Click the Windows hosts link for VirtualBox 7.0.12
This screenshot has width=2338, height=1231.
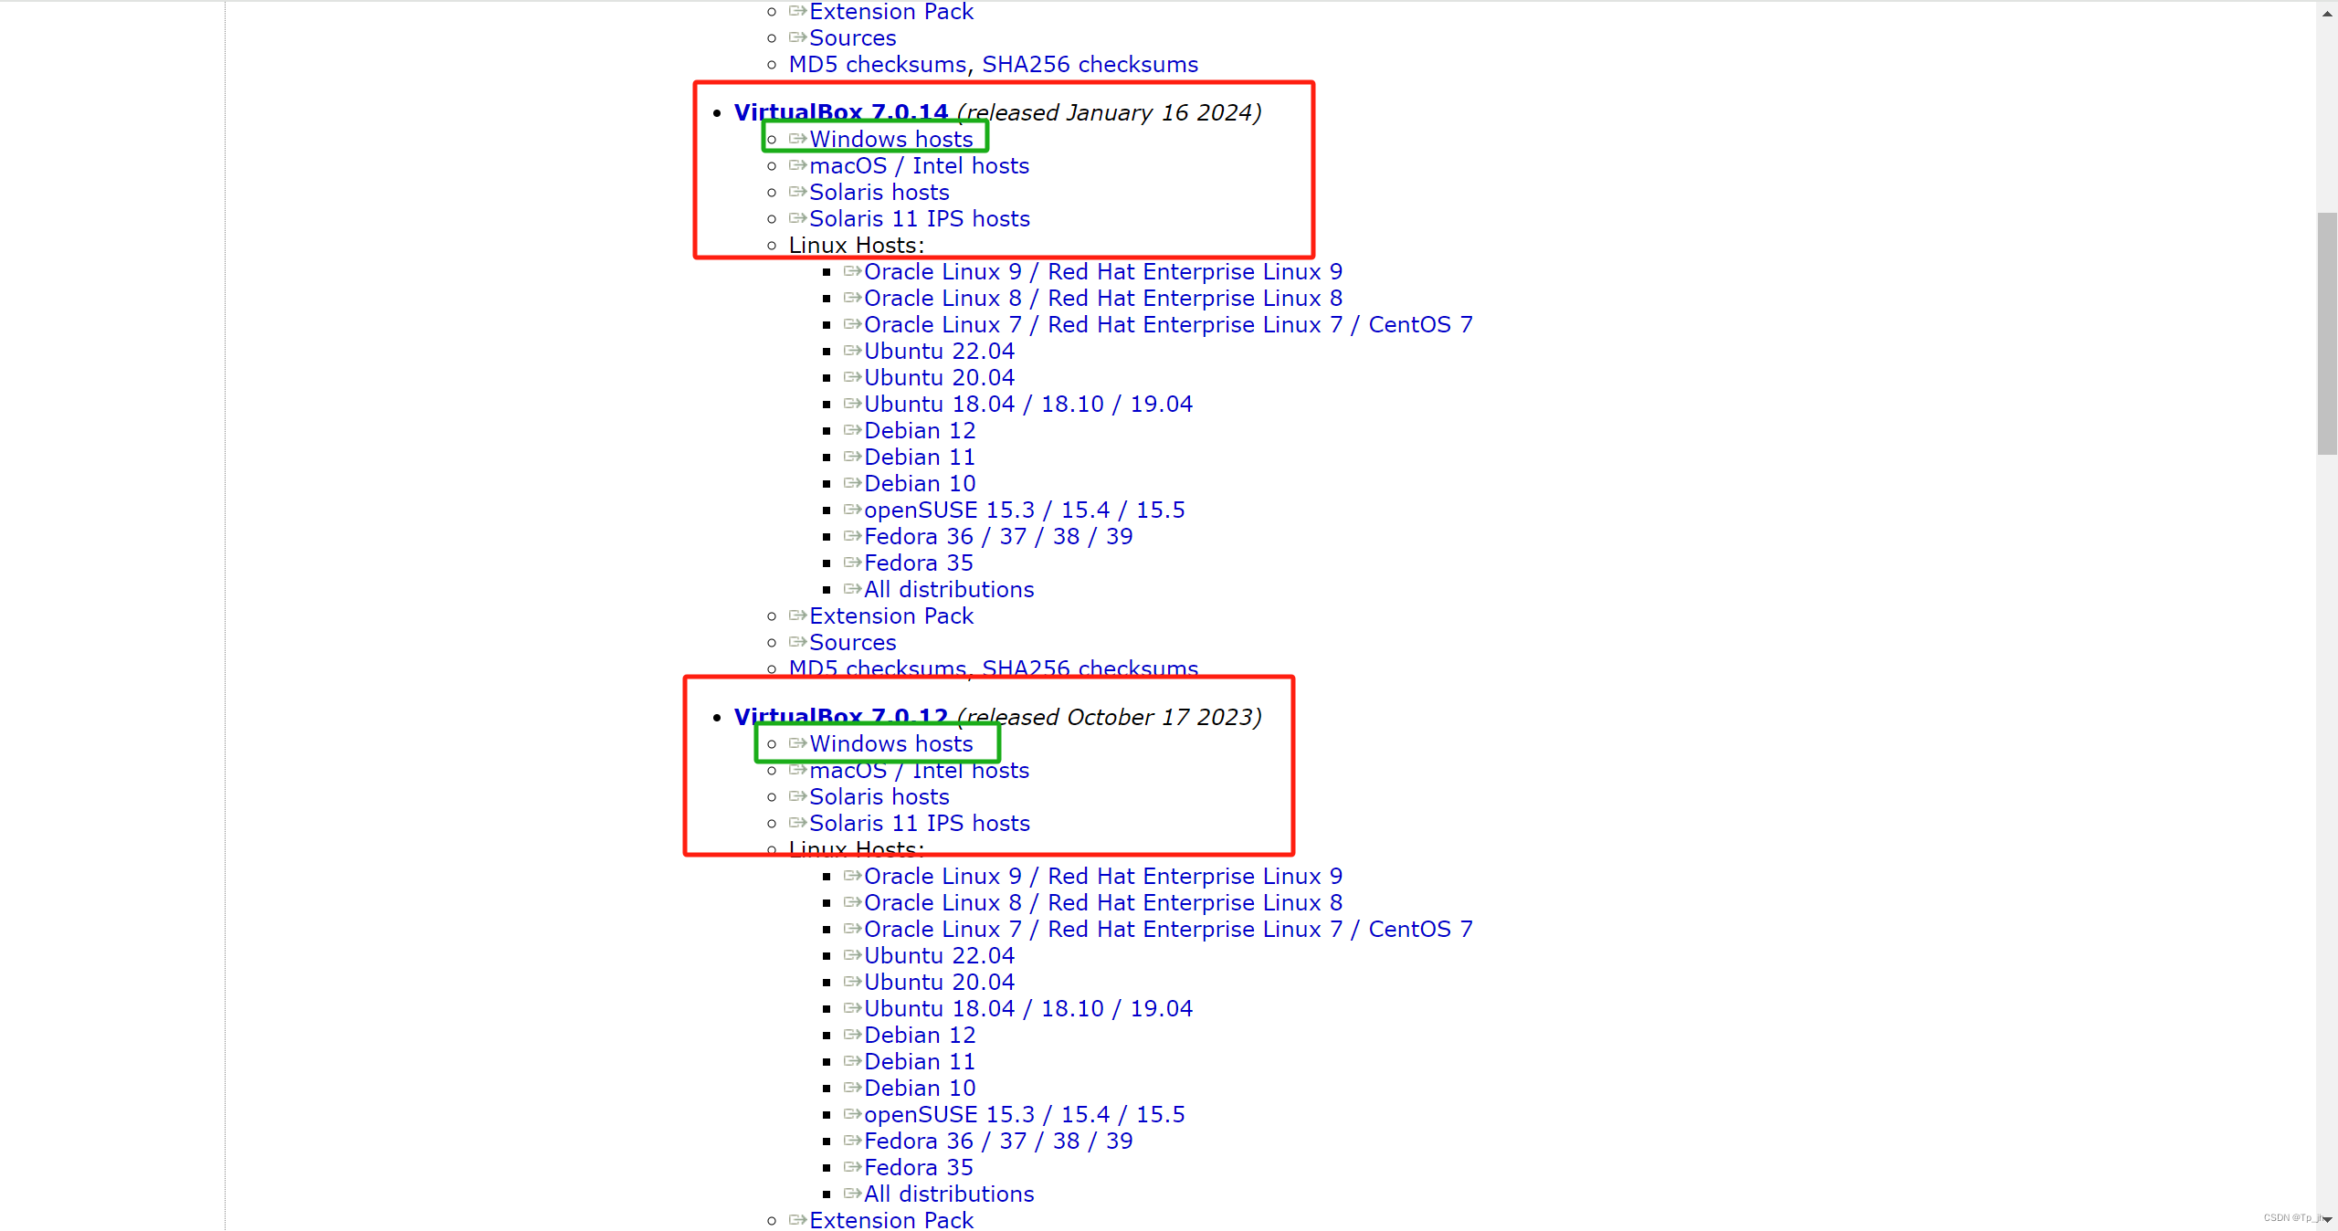(890, 744)
